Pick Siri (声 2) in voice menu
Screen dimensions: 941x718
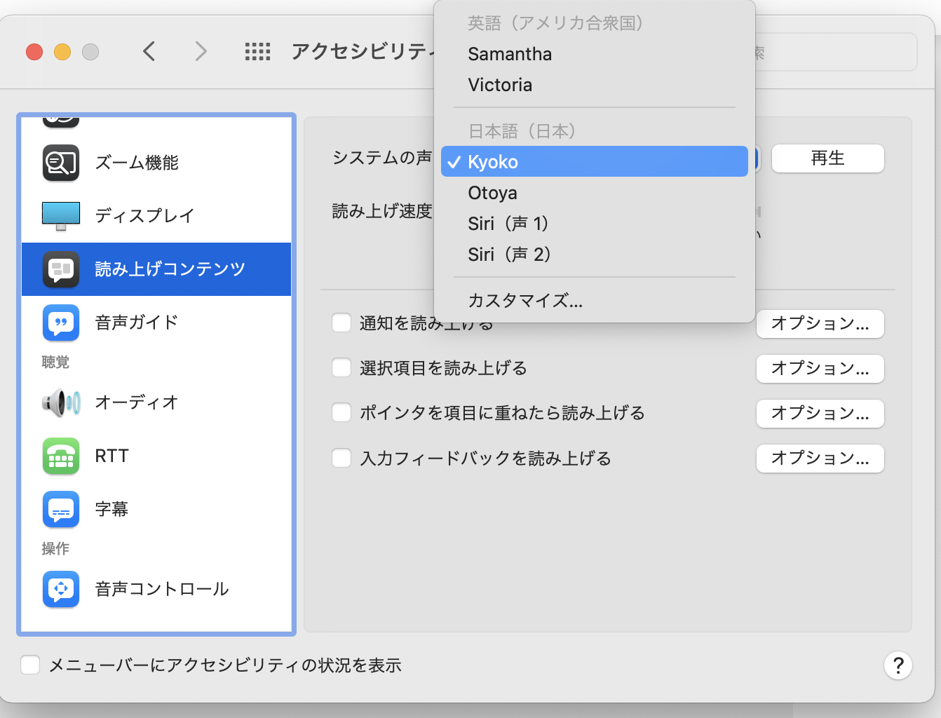pos(510,255)
